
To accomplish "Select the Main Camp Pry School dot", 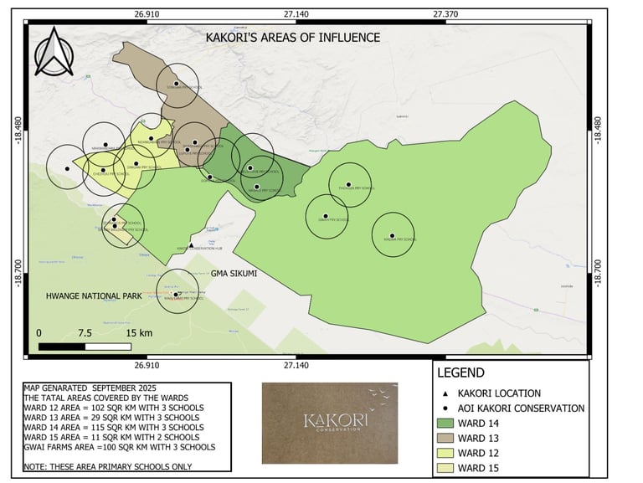I will (176, 295).
